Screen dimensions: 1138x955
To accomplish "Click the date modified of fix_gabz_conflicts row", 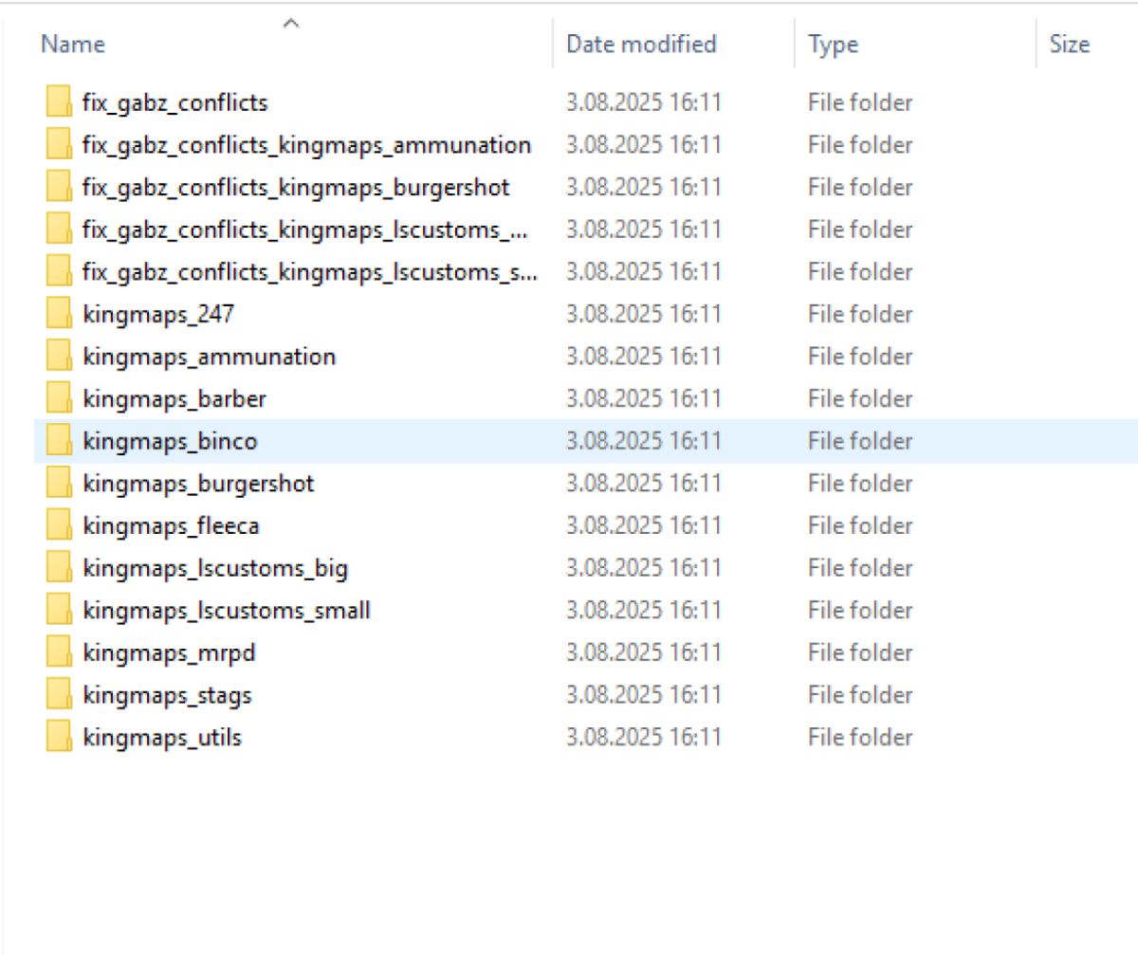I will (x=644, y=102).
